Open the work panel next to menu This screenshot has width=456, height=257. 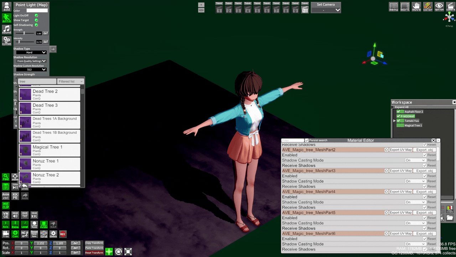[405, 7]
